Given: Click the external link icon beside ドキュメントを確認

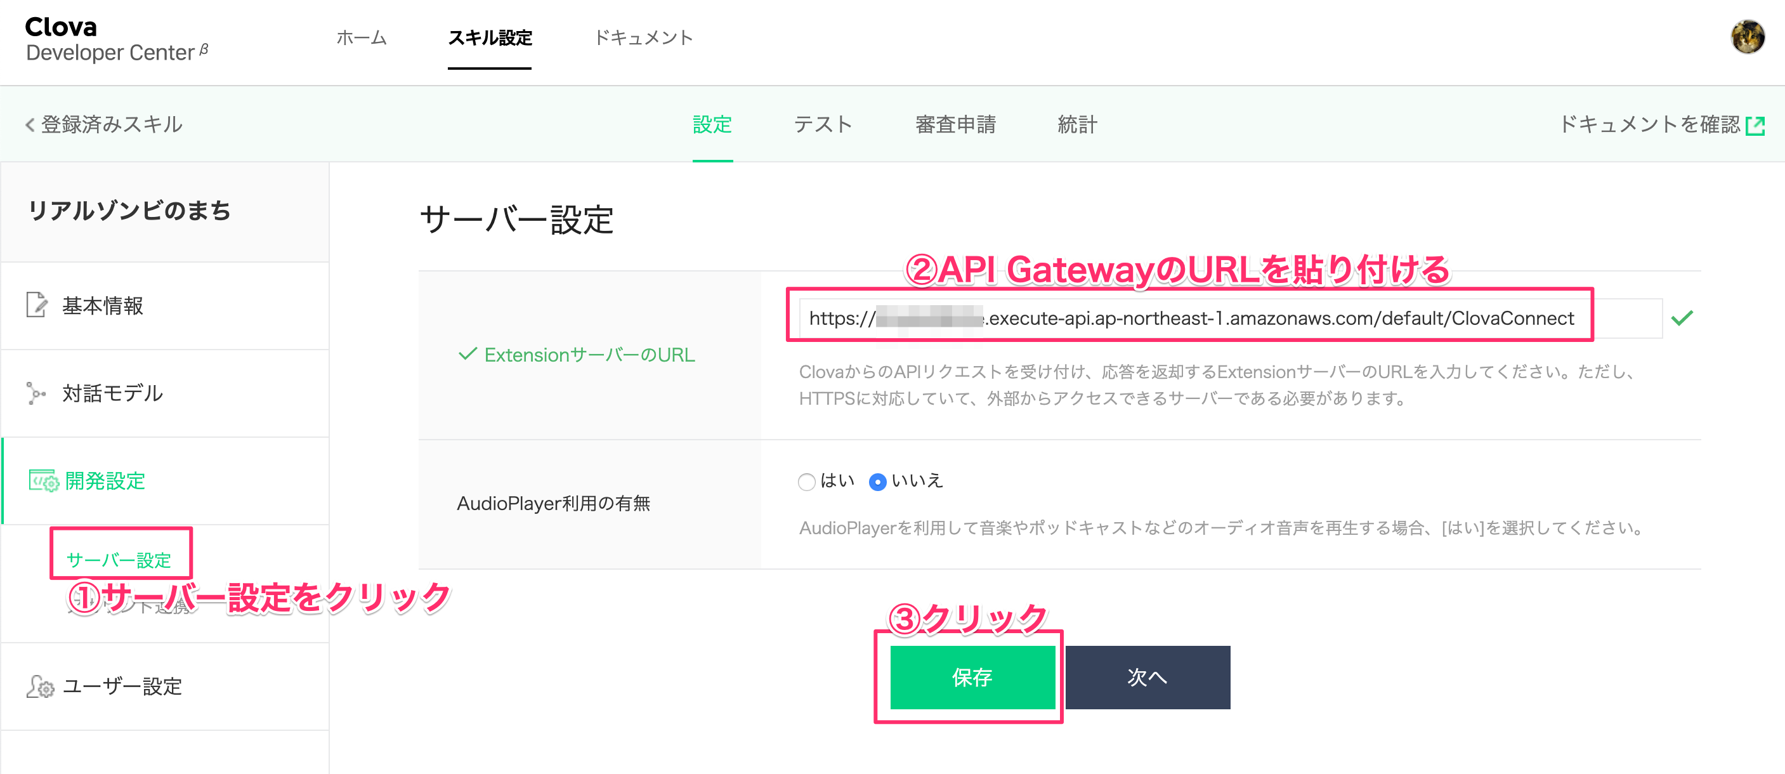Looking at the screenshot, I should 1755,126.
